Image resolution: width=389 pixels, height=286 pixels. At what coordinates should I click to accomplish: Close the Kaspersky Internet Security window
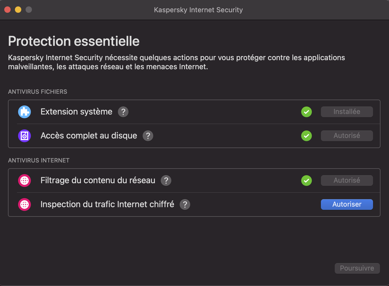[7, 10]
